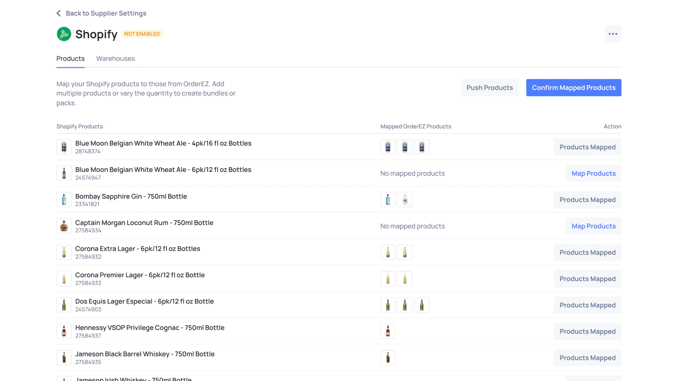Click product ID 28748374
678x381 pixels.
pos(88,152)
